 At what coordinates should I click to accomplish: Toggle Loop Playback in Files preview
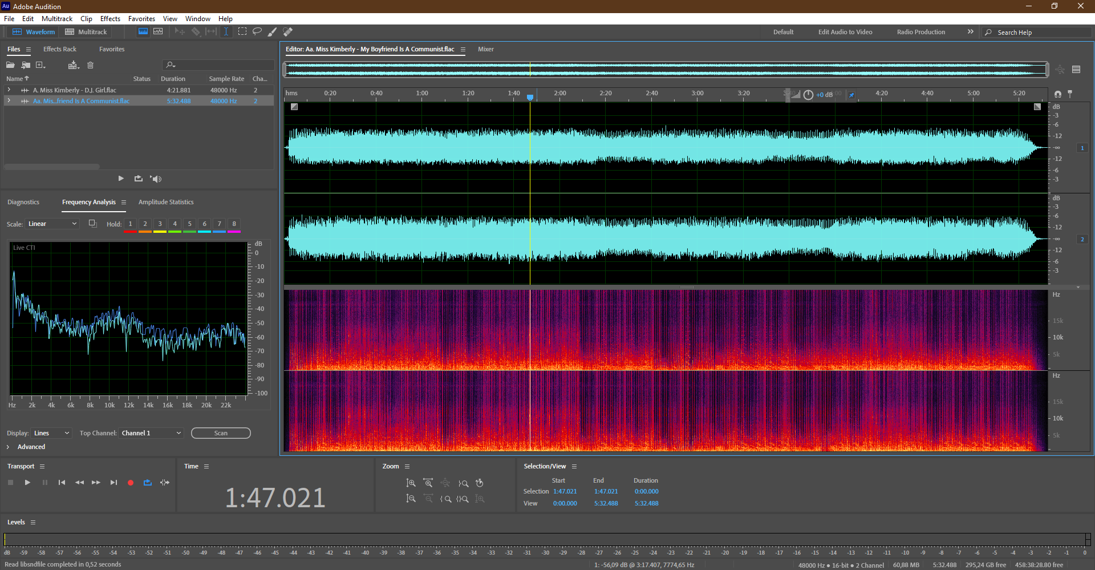tap(139, 179)
